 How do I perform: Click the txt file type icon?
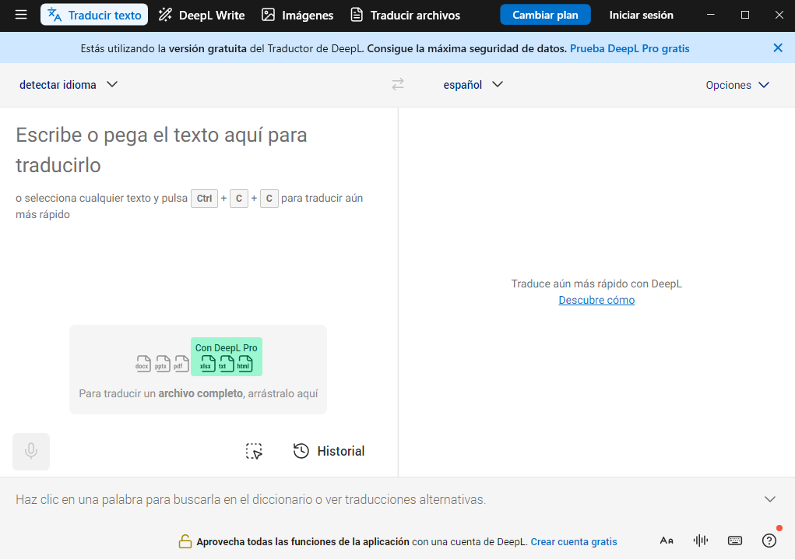click(x=226, y=363)
